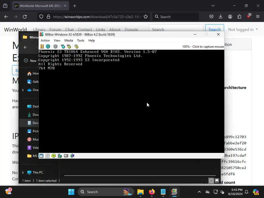Screen dimensions: 264x198
Task: Expand the Not logged in dropdown
Action: coord(243,29)
